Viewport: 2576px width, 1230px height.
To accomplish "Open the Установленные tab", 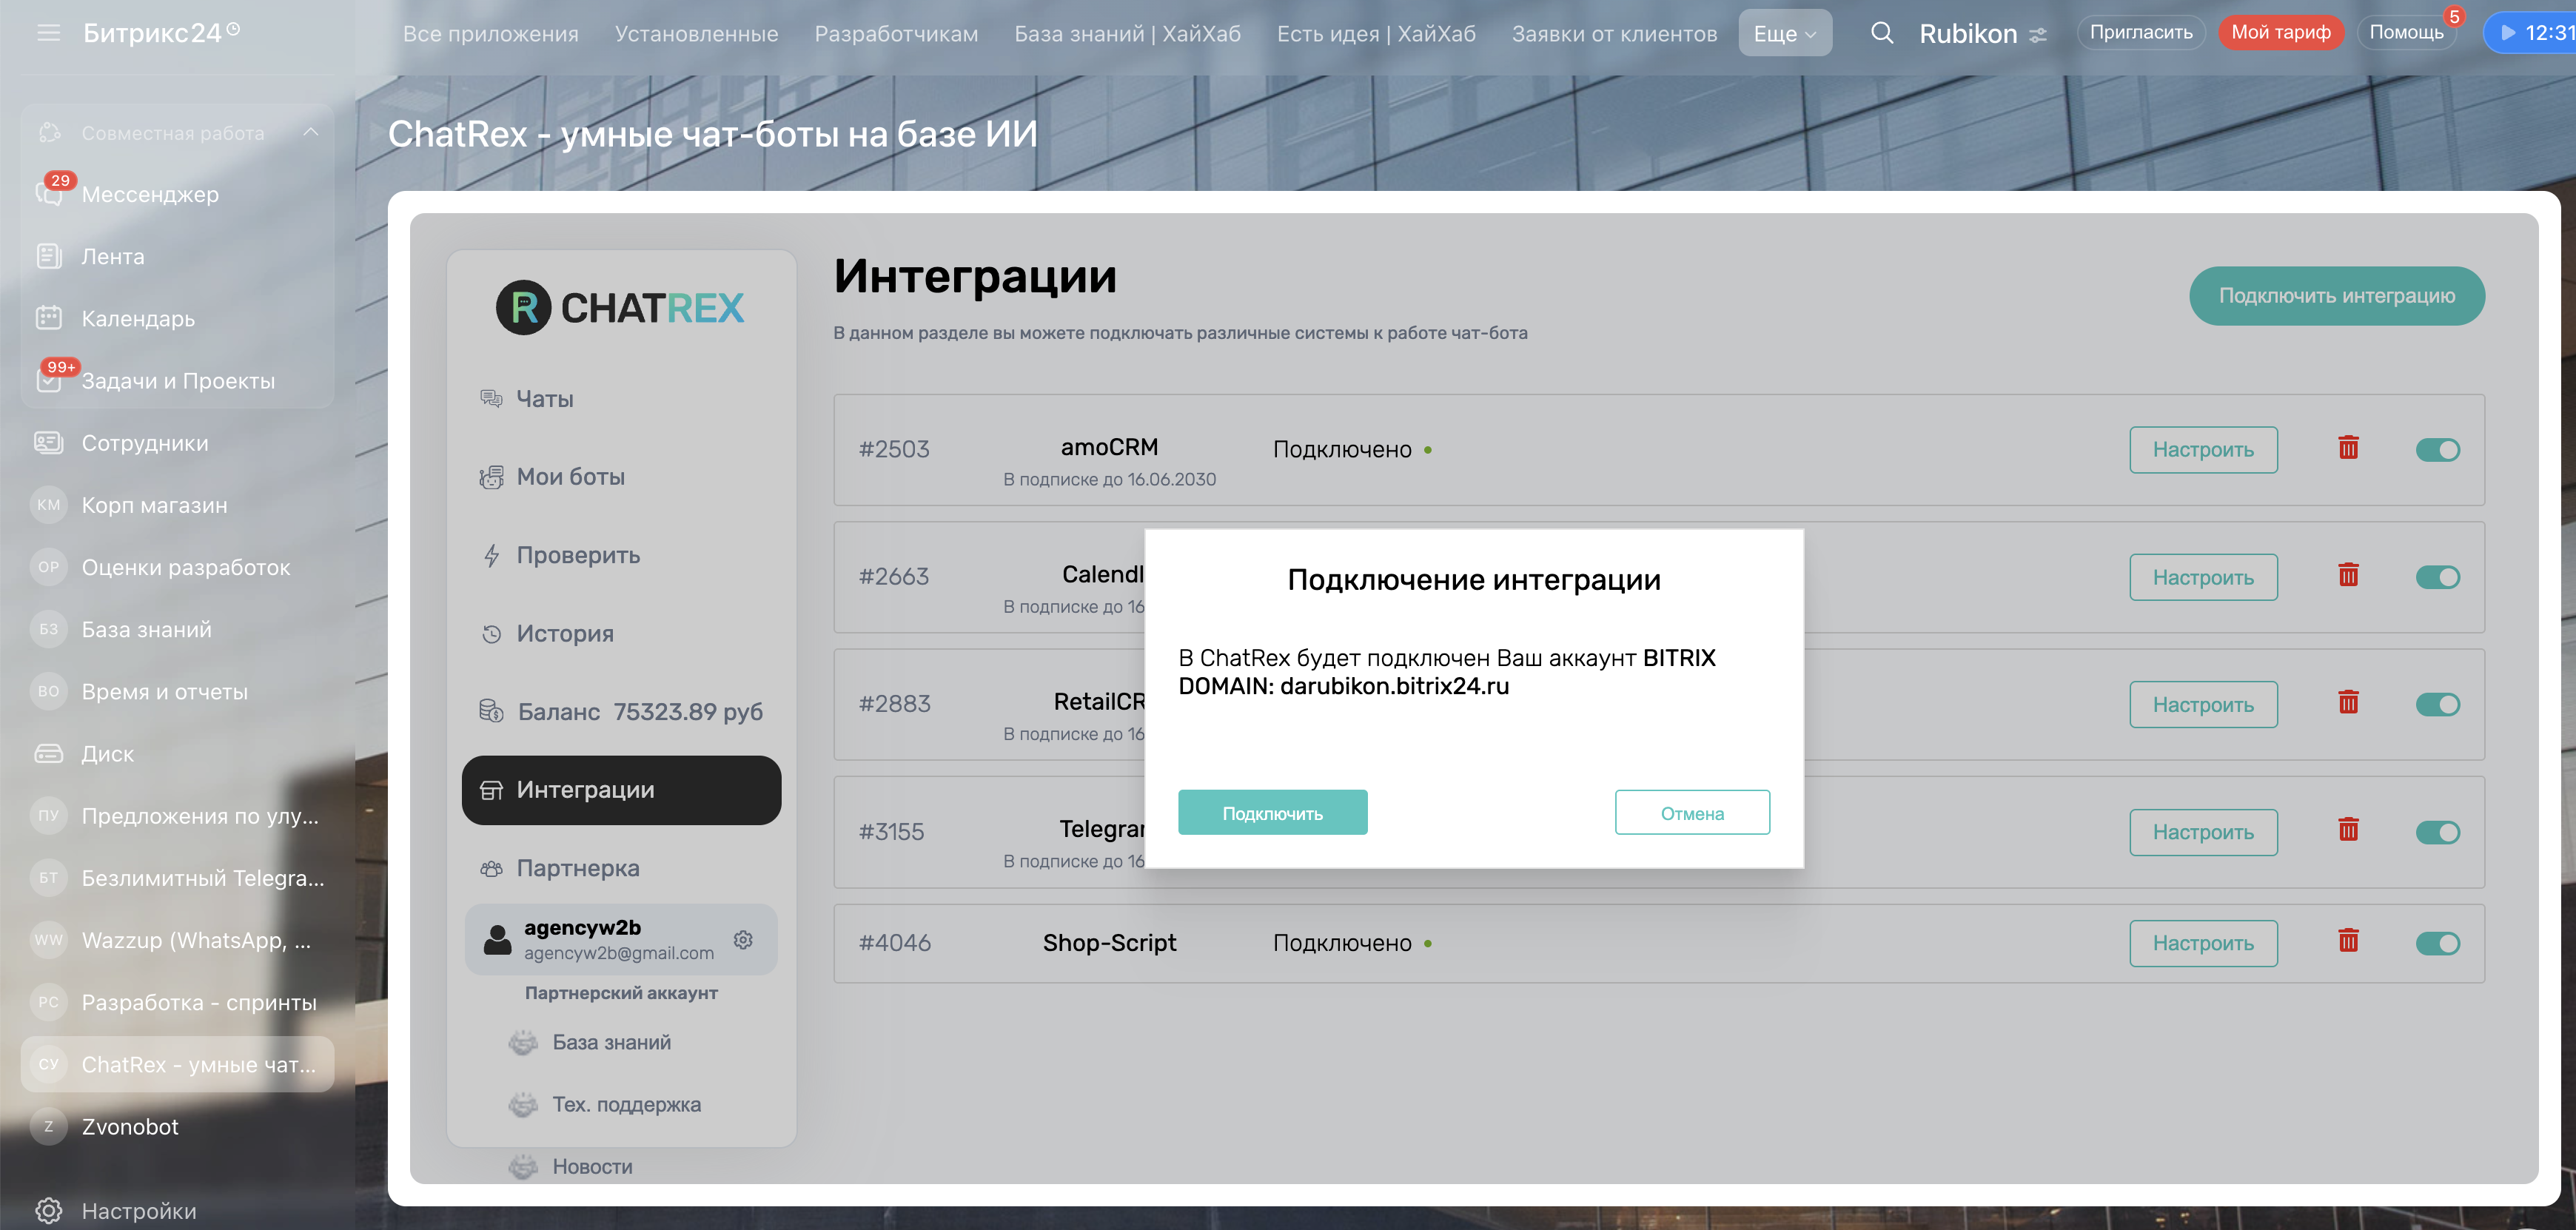I will click(696, 33).
